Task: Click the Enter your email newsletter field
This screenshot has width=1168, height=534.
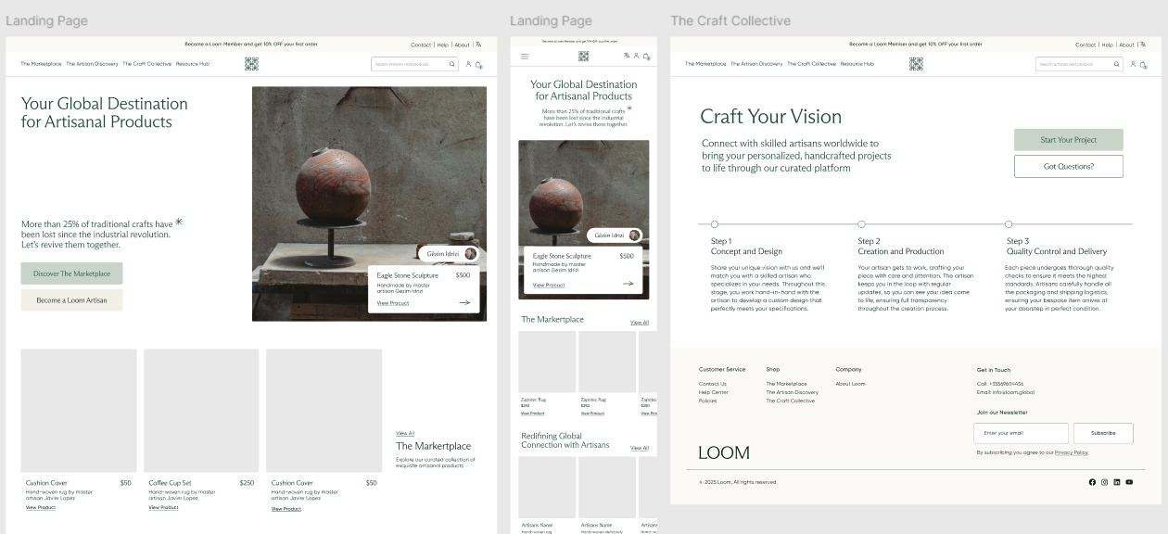Action: click(1020, 433)
